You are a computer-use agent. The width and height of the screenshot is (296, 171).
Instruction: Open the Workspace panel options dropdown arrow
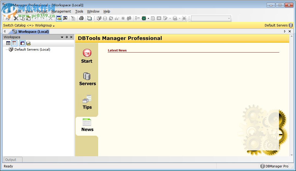point(61,37)
